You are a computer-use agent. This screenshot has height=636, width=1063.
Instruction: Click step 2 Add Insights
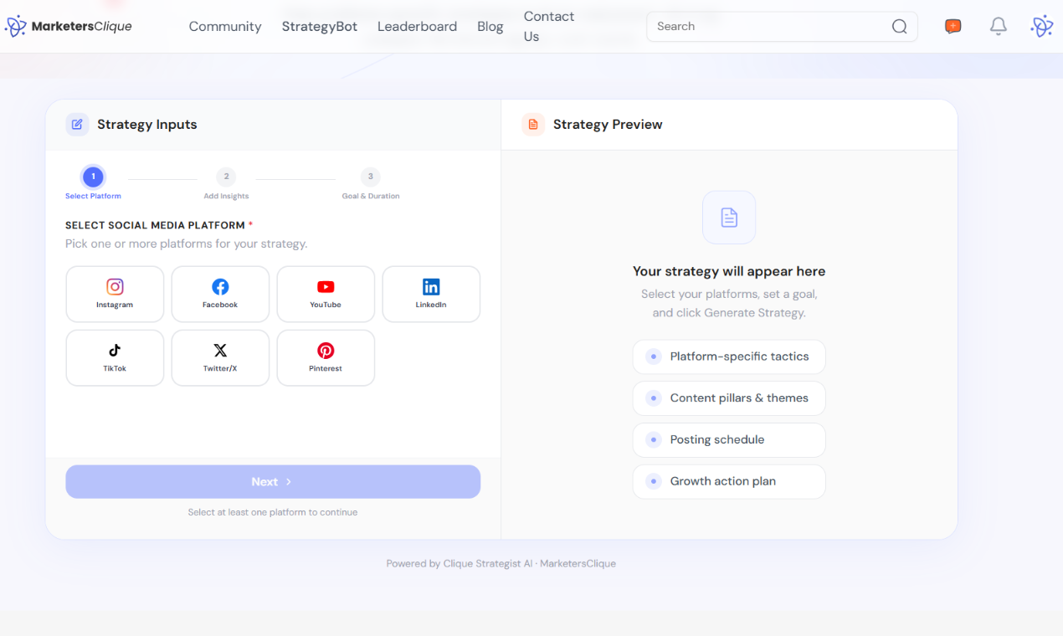pos(226,177)
